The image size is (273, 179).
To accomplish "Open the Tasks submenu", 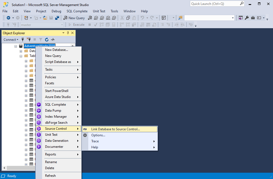I will click(58, 70).
